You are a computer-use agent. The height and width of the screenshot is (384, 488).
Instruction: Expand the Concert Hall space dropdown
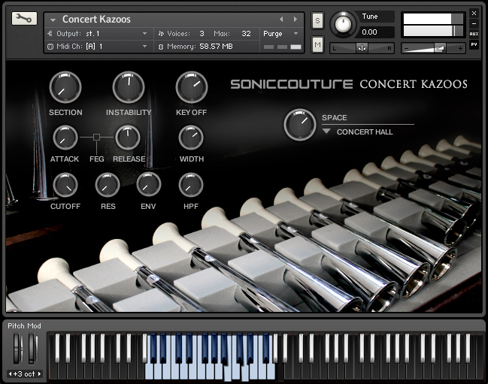tap(326, 132)
